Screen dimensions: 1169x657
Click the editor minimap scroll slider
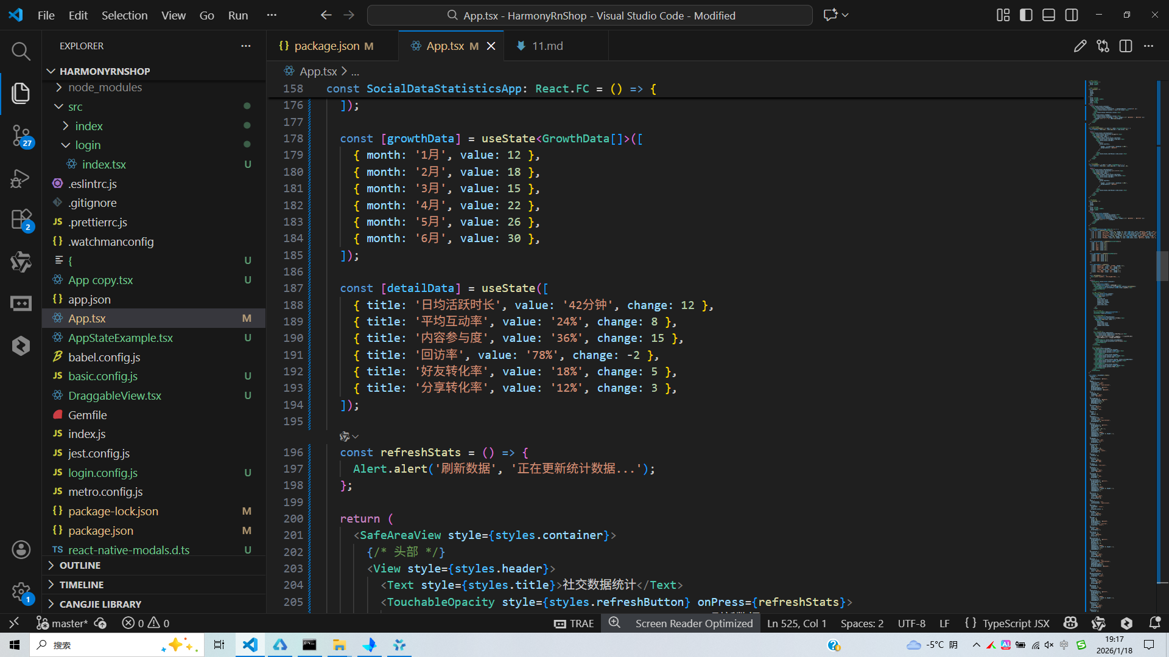click(1162, 266)
